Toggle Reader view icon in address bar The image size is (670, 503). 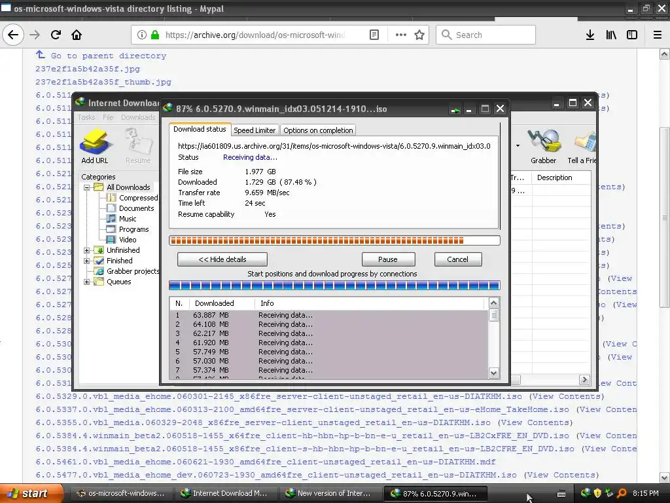374,35
